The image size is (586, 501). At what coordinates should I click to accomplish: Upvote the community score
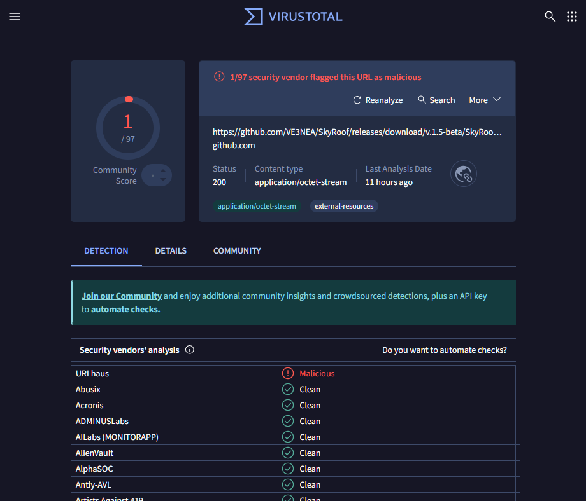click(x=163, y=171)
